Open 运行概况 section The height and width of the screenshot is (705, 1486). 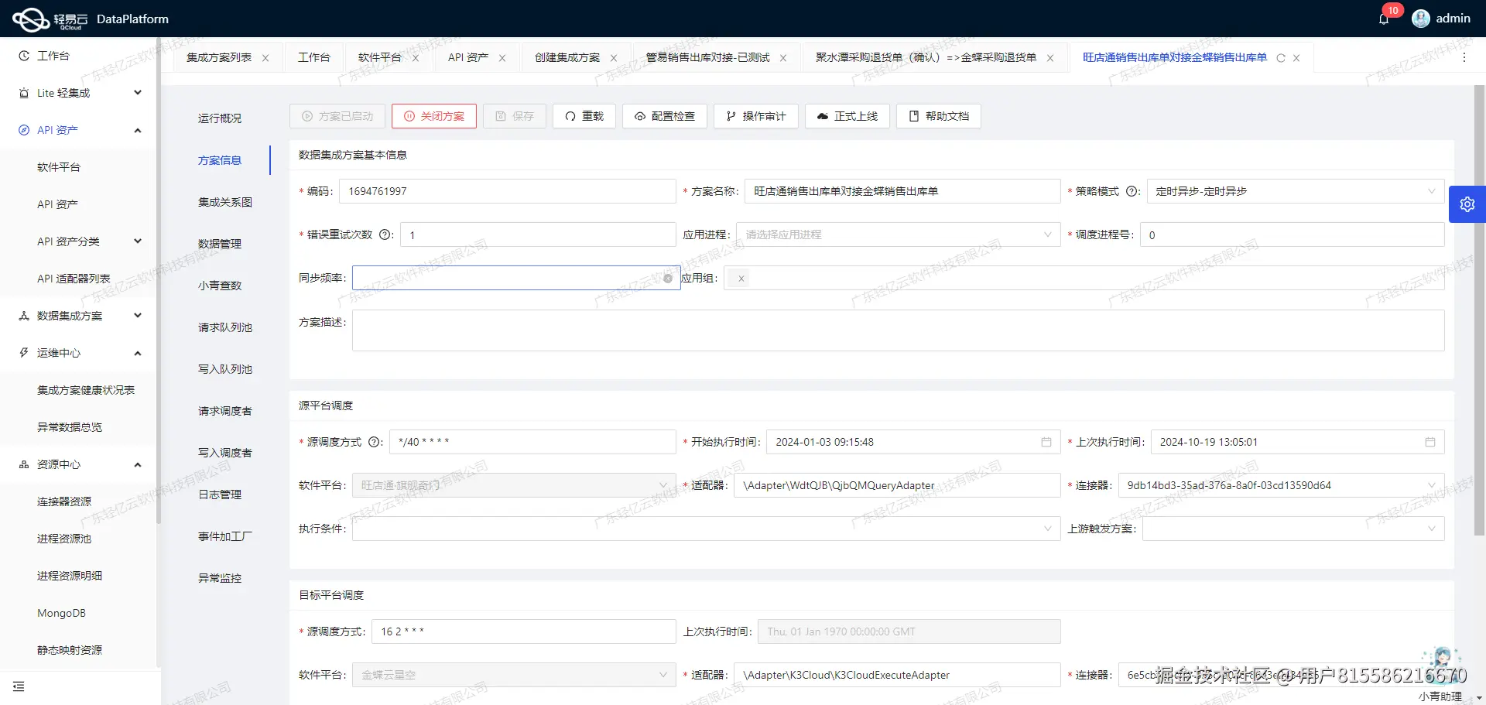220,118
